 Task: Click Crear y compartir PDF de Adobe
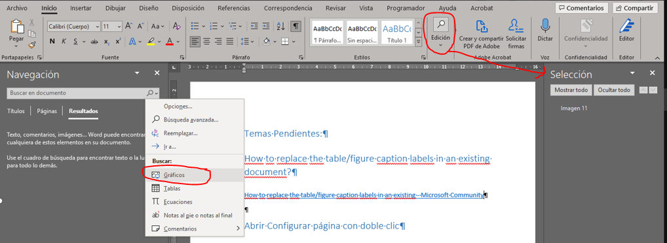481,35
